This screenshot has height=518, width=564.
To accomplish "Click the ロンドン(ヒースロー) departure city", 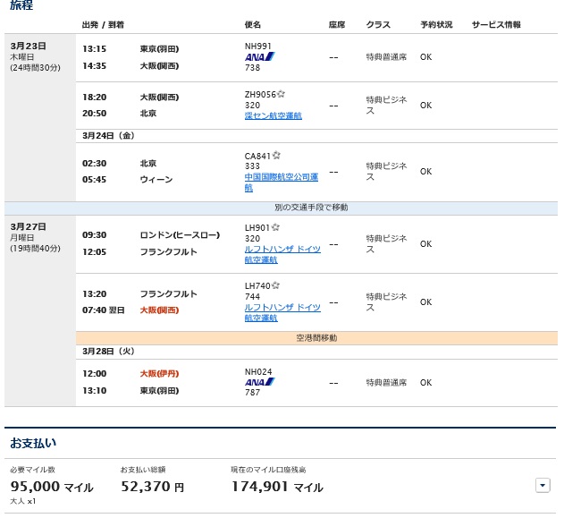I will click(x=180, y=235).
